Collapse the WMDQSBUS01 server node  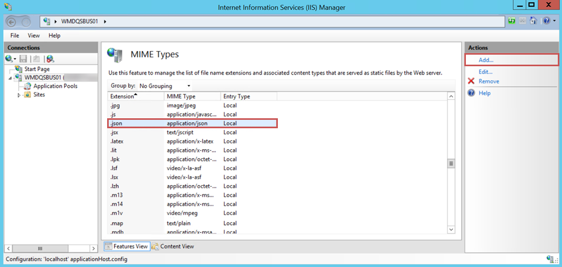(11, 78)
